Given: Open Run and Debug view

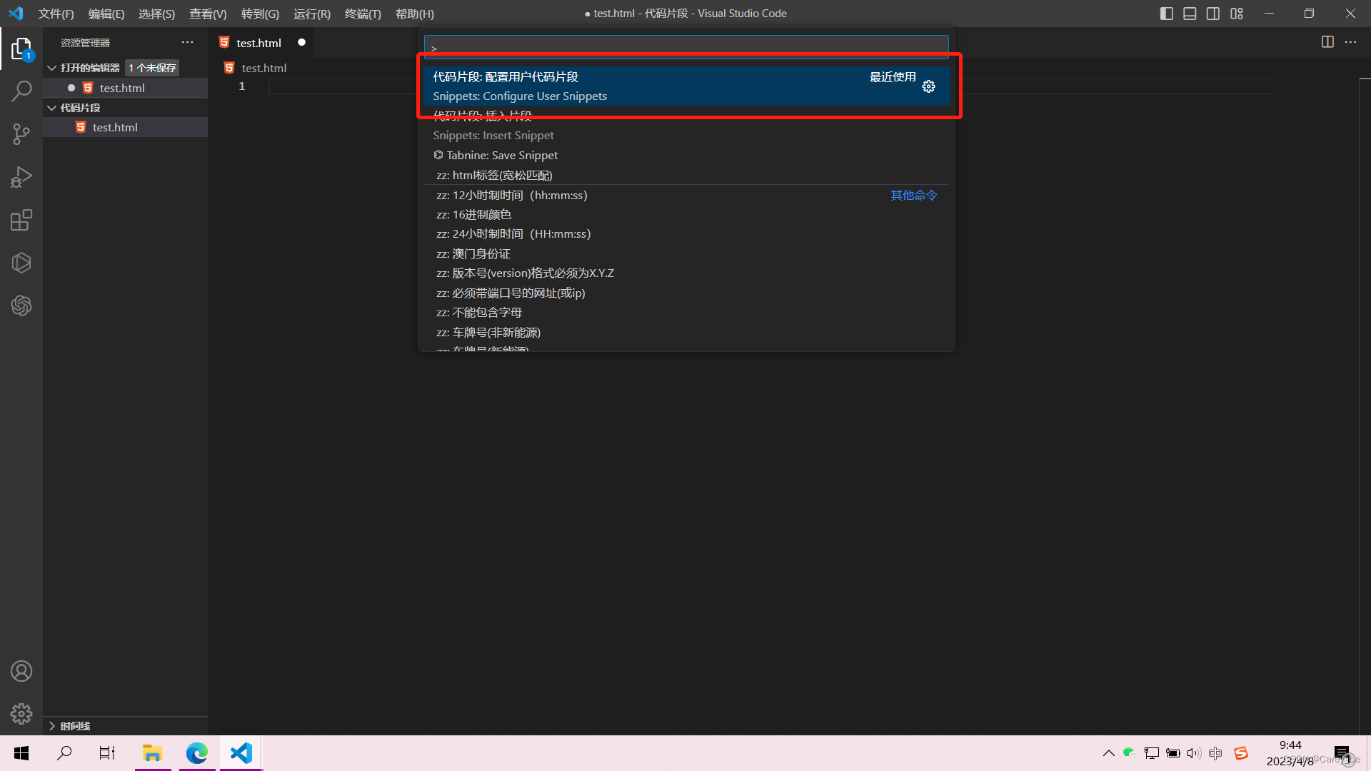Looking at the screenshot, I should 21,177.
